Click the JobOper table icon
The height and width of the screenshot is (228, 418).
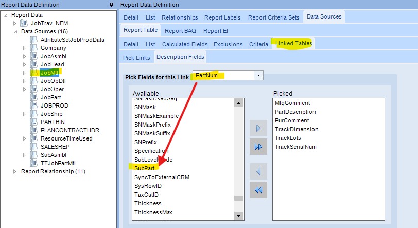(34, 90)
